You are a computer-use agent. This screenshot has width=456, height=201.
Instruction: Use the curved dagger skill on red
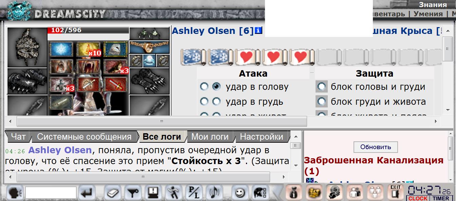click(x=88, y=84)
